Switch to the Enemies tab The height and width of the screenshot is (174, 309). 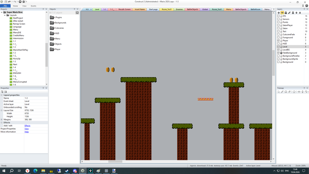pos(179,9)
